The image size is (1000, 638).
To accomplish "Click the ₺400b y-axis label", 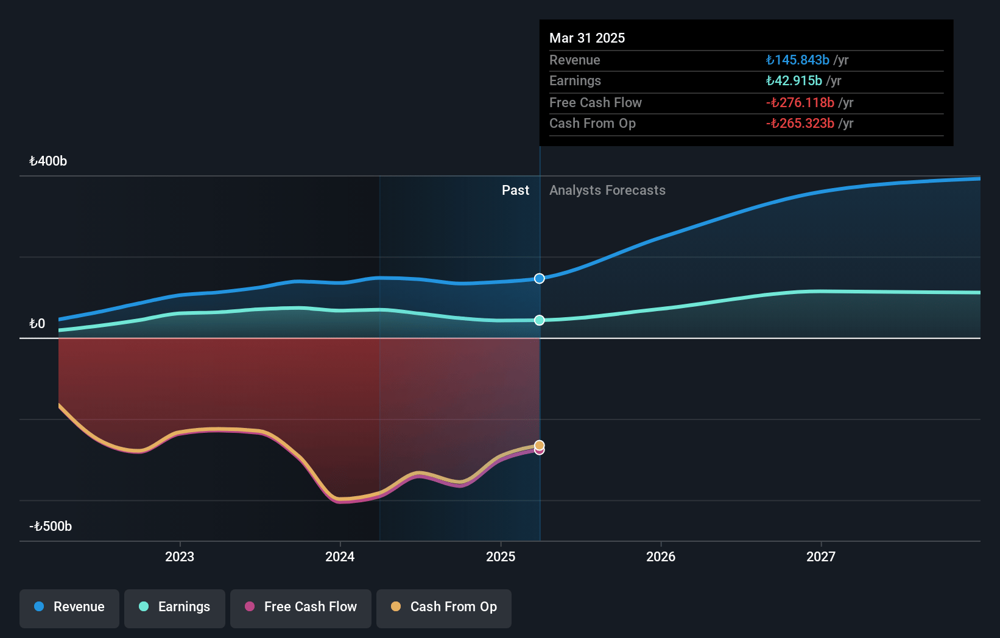I will click(x=48, y=161).
